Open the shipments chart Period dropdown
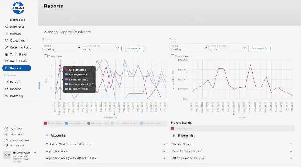 click(62, 48)
